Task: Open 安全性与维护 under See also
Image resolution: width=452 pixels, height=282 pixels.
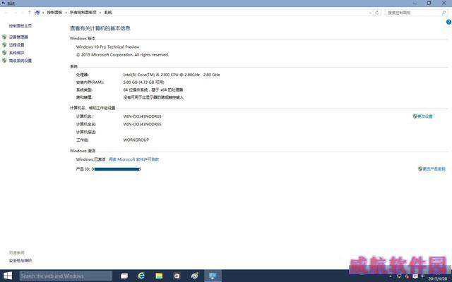Action: [x=20, y=261]
